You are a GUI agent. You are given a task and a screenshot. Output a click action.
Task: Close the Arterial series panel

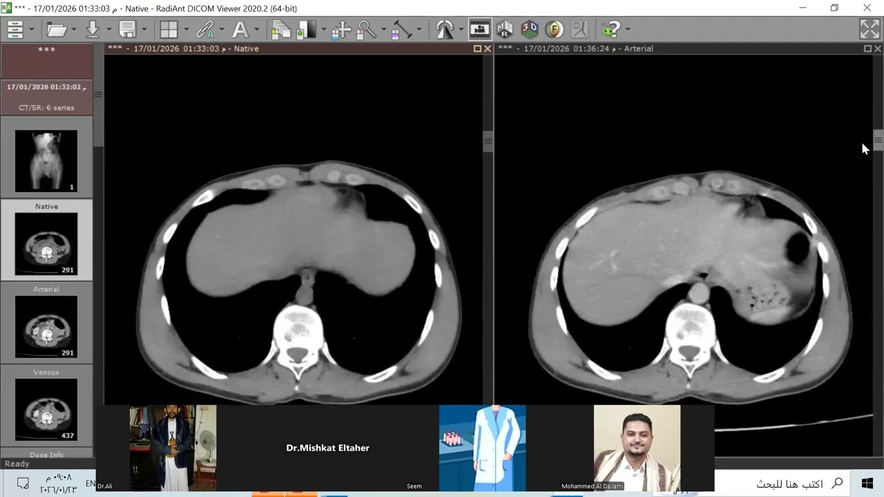tap(878, 49)
